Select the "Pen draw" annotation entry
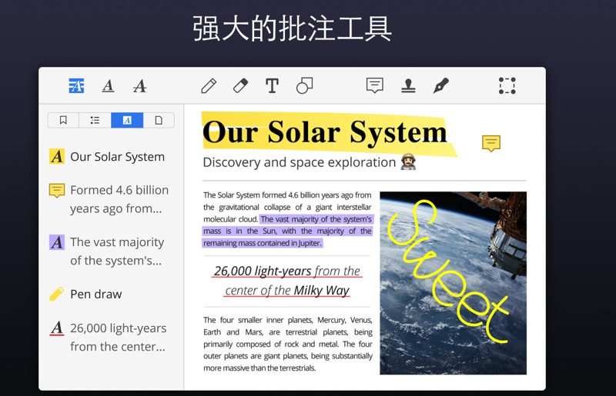The height and width of the screenshot is (396, 616). pos(95,294)
